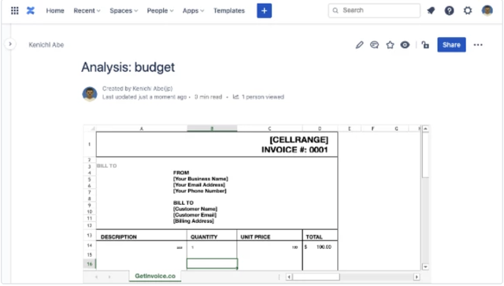This screenshot has width=504, height=286.
Task: Click the spreadsheet horizontal scrollbar thumb
Action: point(316,277)
